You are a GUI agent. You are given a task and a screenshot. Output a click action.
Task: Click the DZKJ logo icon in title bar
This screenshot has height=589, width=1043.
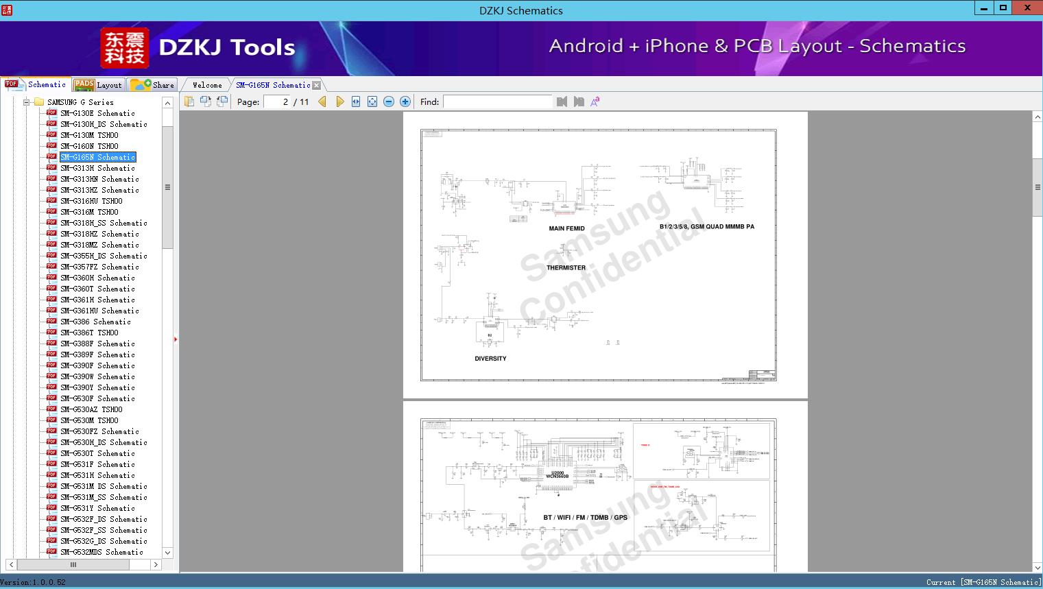[7, 10]
